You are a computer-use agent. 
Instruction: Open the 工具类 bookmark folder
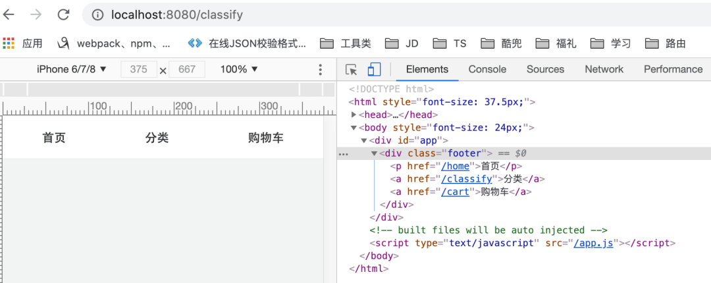pos(346,43)
